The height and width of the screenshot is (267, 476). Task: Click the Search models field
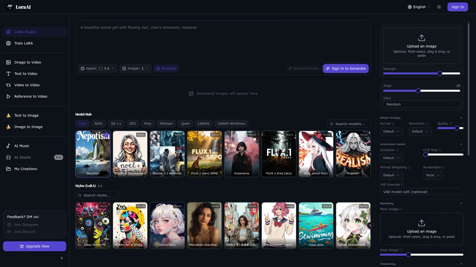coord(349,123)
